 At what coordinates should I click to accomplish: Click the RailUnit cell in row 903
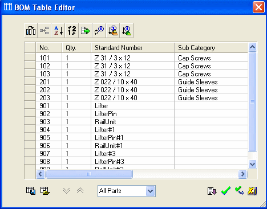pyautogui.click(x=133, y=122)
